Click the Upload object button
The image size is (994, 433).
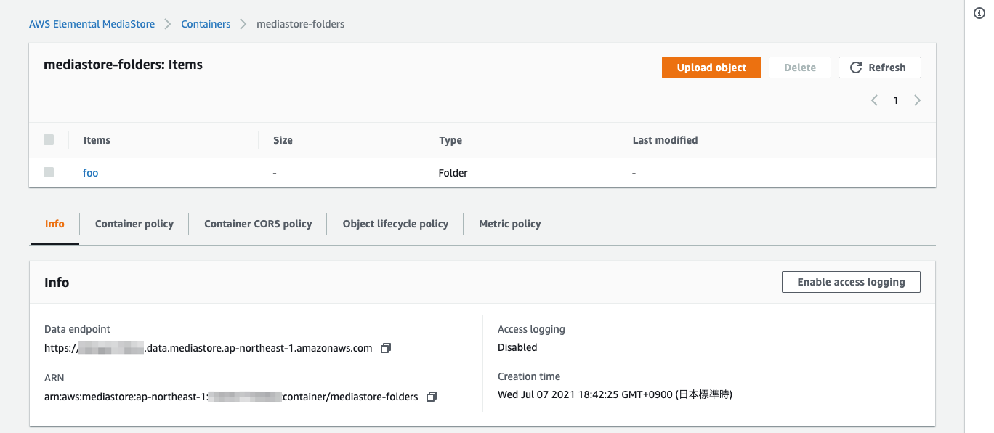[711, 68]
